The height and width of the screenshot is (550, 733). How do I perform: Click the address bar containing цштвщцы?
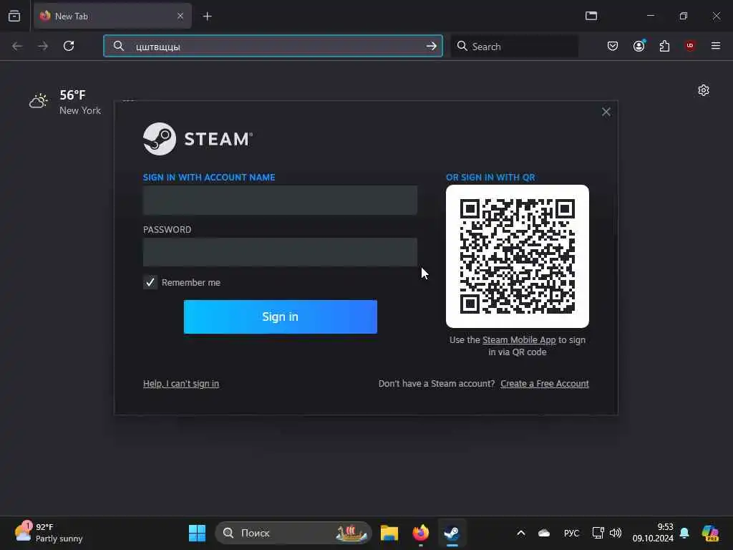pos(273,46)
